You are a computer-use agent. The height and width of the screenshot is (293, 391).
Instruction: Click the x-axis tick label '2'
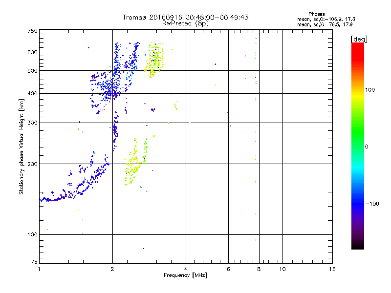[112, 269]
